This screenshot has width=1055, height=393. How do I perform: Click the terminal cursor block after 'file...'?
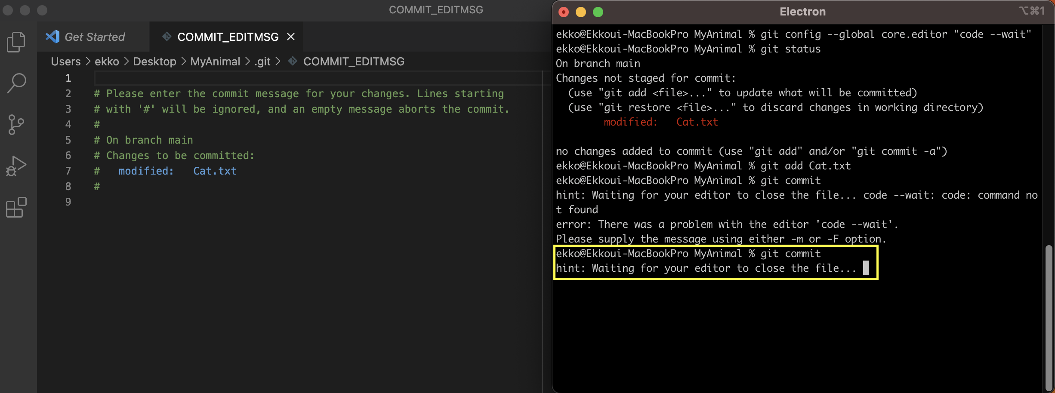866,268
